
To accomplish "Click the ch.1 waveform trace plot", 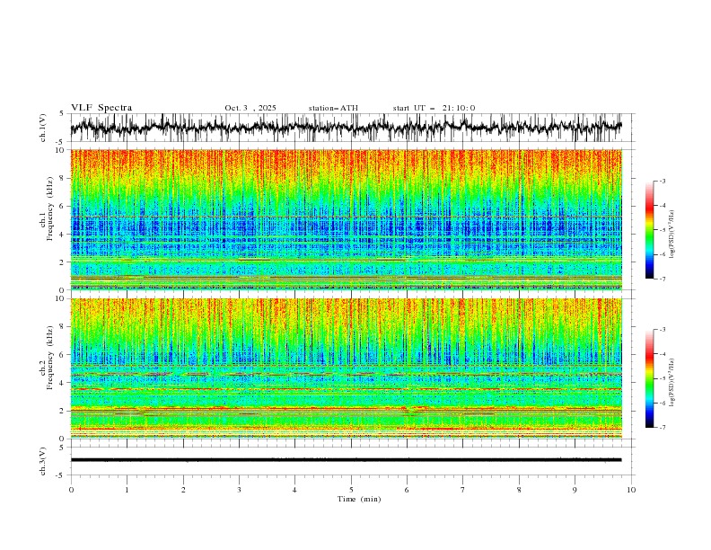I will point(346,128).
